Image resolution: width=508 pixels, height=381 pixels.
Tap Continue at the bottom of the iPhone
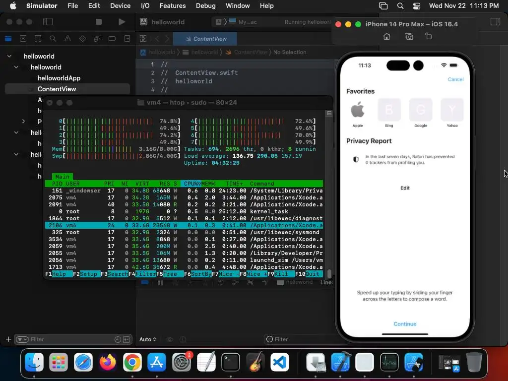click(405, 324)
